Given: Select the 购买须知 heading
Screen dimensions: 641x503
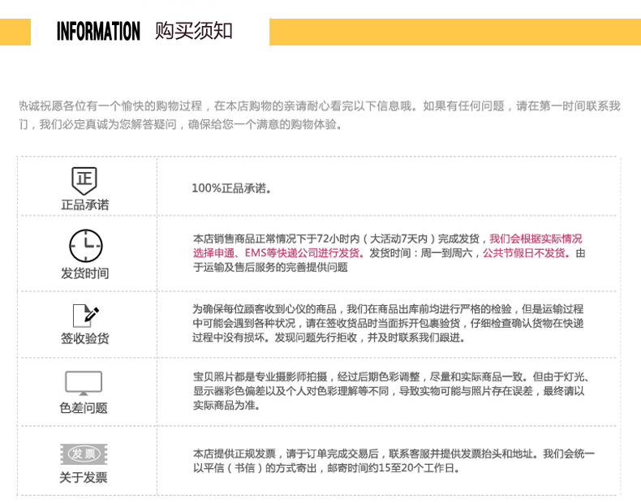Looking at the screenshot, I should point(194,31).
